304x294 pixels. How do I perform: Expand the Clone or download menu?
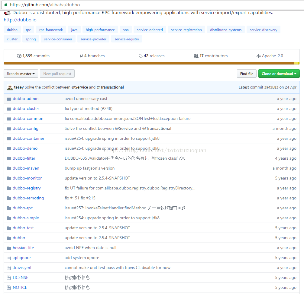click(x=279, y=73)
